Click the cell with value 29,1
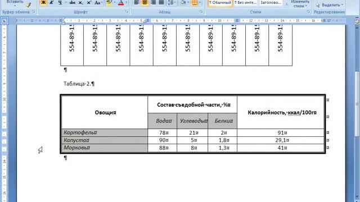 281,140
